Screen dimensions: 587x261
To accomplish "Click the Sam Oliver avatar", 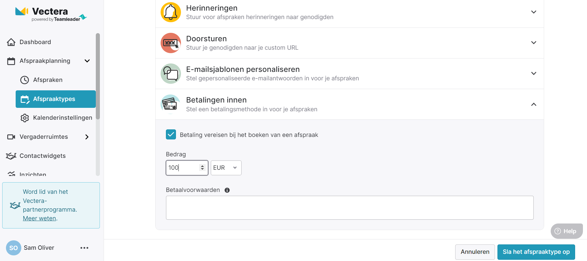I will 13,248.
